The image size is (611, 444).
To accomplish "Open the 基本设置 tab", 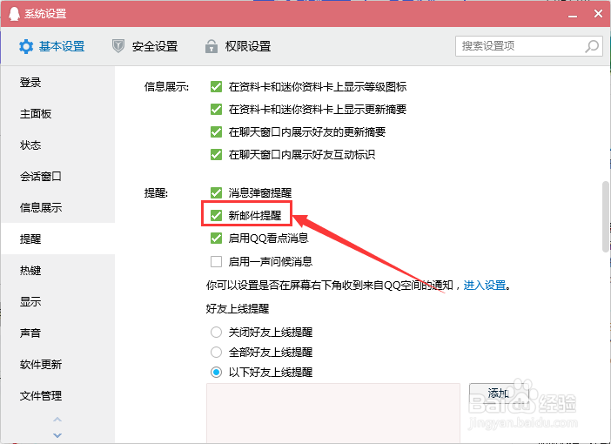I will [52, 46].
